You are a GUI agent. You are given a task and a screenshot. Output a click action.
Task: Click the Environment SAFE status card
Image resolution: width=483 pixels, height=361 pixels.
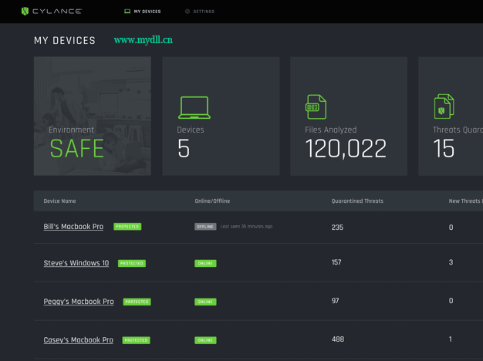[x=93, y=116]
